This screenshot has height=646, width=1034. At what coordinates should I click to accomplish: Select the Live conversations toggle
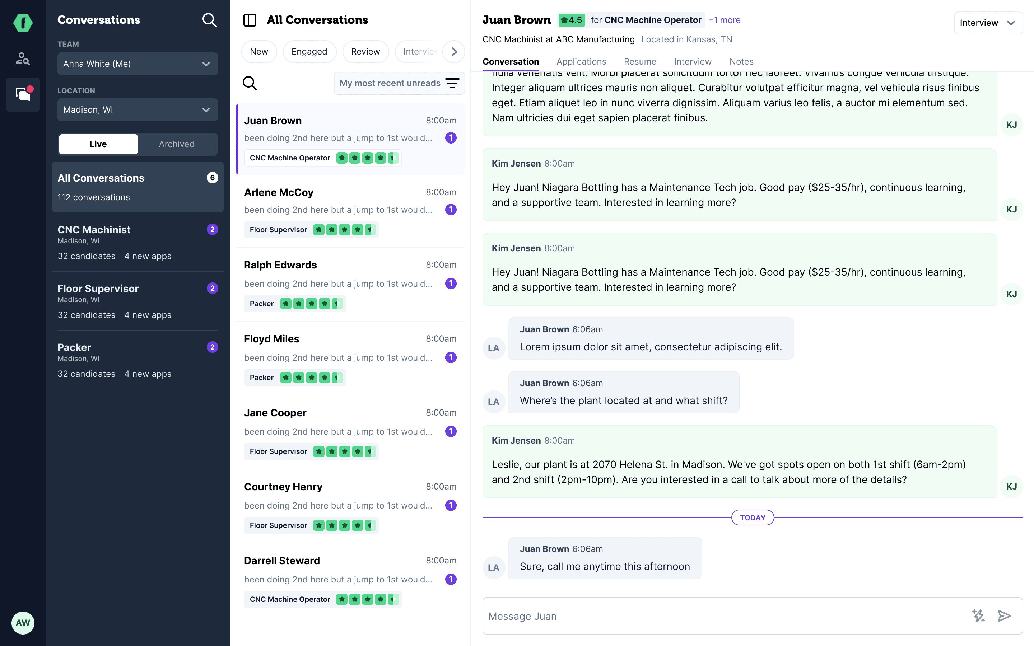click(98, 144)
